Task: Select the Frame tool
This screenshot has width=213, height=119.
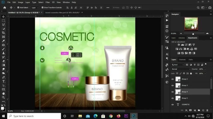Action: (x=3, y=37)
